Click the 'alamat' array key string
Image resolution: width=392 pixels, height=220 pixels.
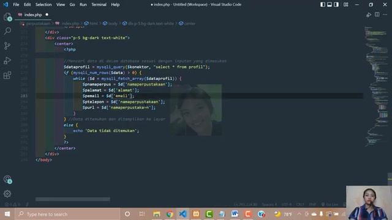tap(125, 90)
